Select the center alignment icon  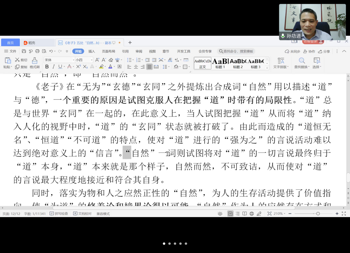[x=136, y=67]
